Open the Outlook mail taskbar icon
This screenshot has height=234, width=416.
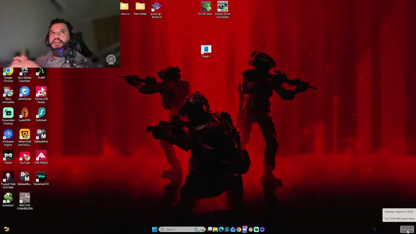coord(233,229)
